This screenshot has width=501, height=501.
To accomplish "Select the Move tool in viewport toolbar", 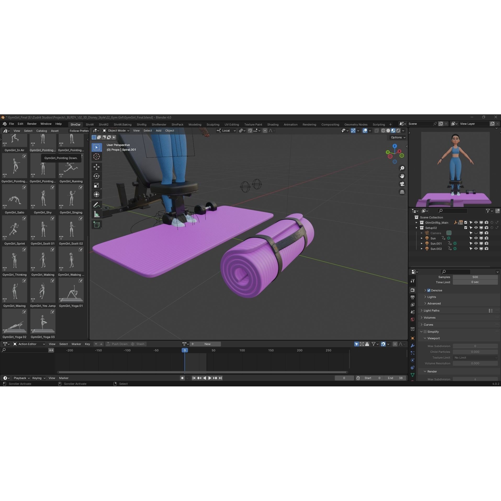I will click(97, 167).
